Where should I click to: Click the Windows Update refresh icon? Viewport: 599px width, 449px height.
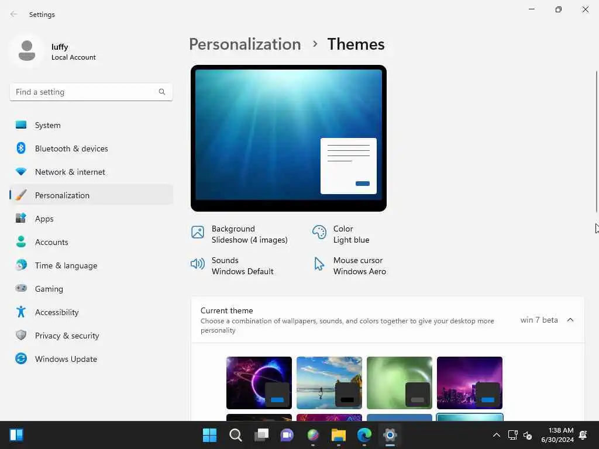tap(21, 358)
